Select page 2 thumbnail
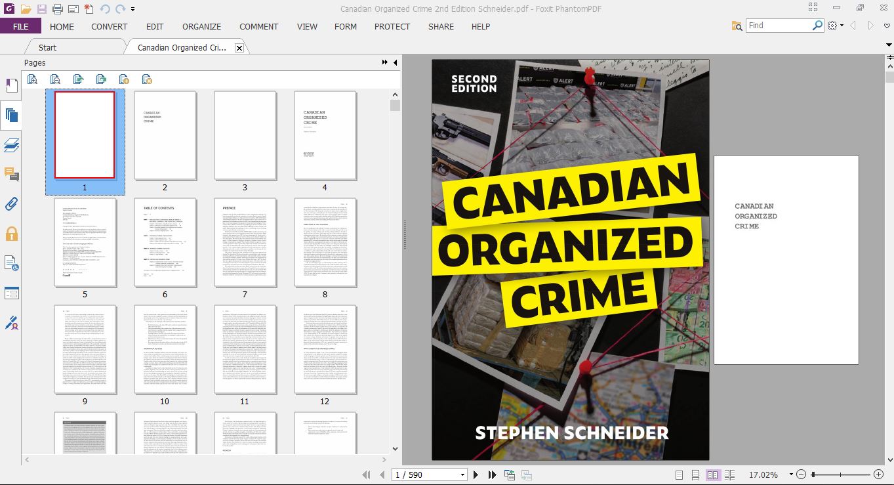 coord(165,135)
